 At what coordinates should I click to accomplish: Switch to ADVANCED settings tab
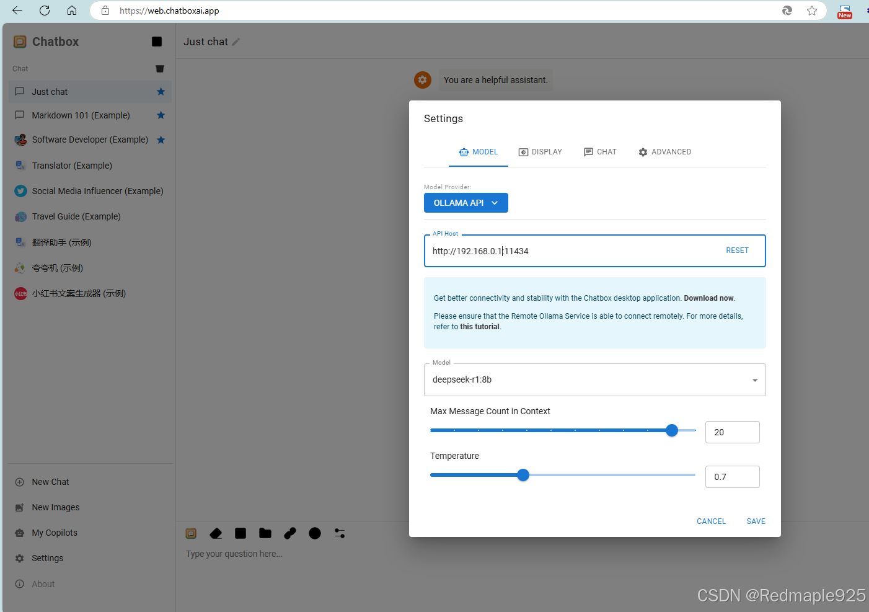point(664,152)
